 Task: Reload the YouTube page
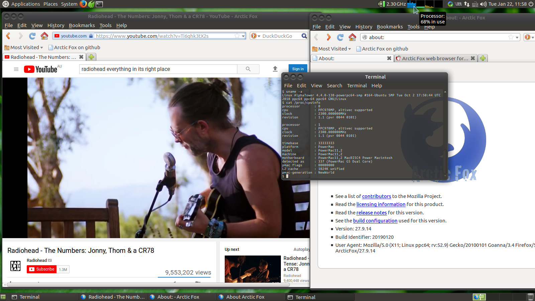click(32, 36)
